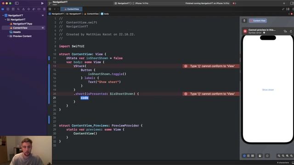Run the app with the Play button
The width and height of the screenshot is (294, 165).
tap(42, 3)
